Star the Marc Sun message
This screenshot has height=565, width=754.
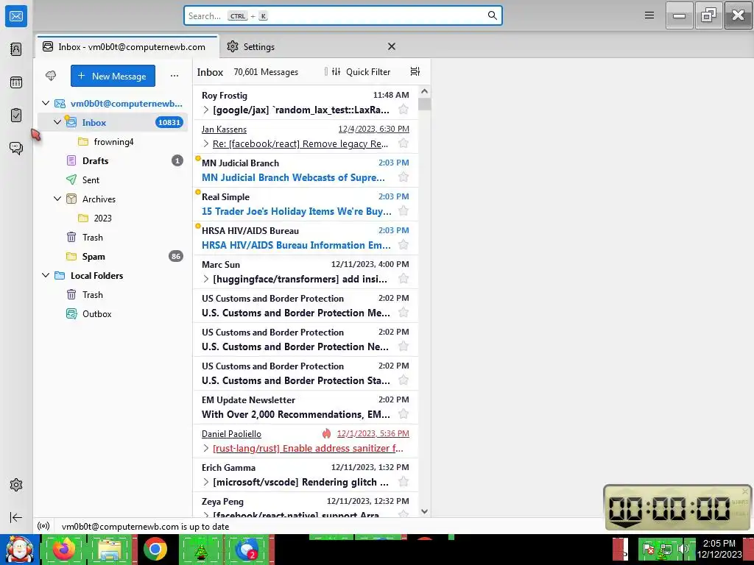pyautogui.click(x=404, y=279)
